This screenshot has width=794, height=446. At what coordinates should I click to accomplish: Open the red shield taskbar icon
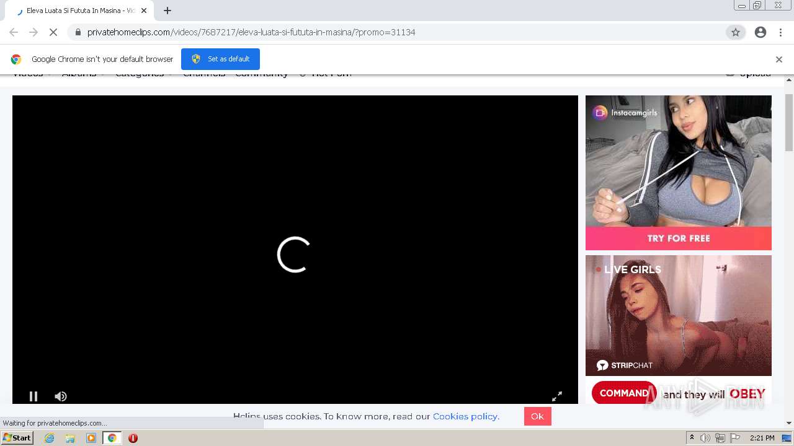(x=133, y=438)
